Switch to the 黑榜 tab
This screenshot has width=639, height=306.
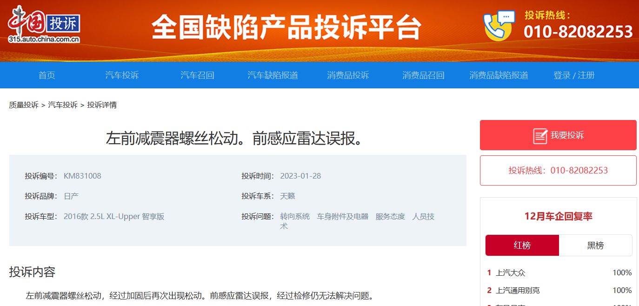pyautogui.click(x=595, y=246)
